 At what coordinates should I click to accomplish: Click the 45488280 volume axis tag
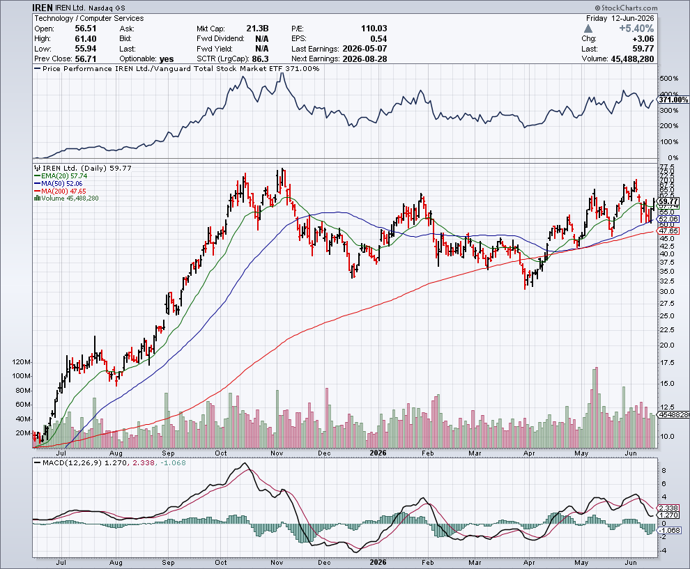tap(674, 414)
